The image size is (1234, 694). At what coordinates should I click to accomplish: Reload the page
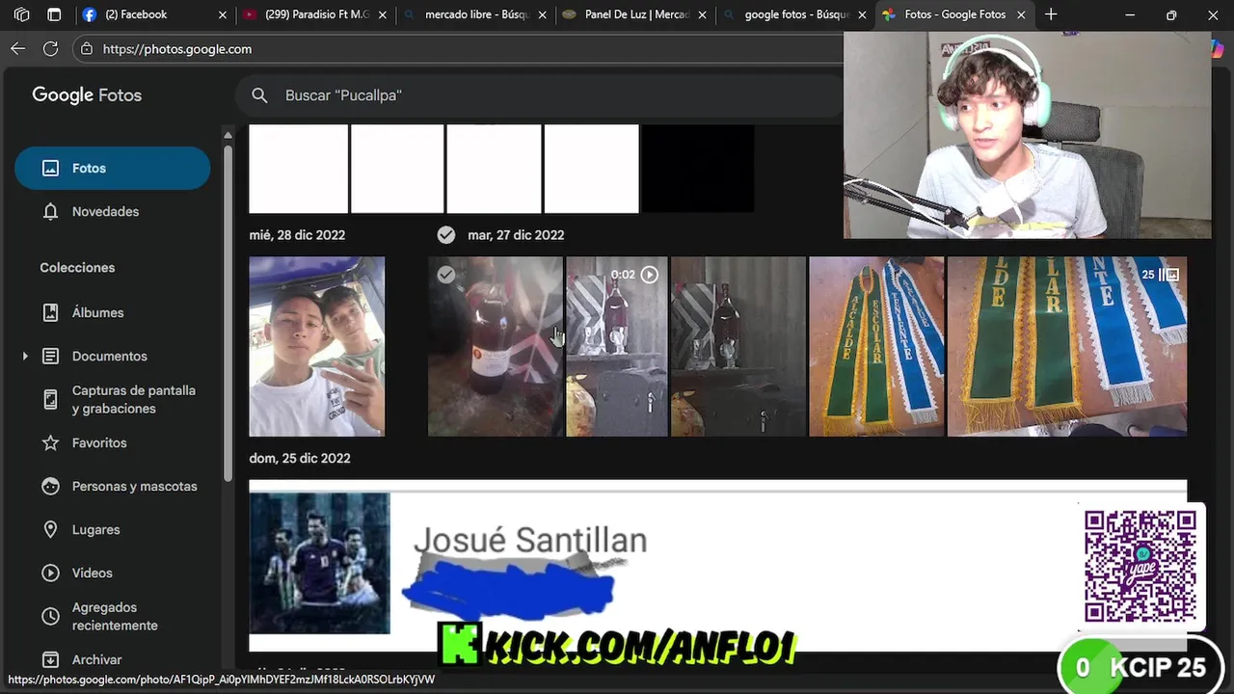51,49
